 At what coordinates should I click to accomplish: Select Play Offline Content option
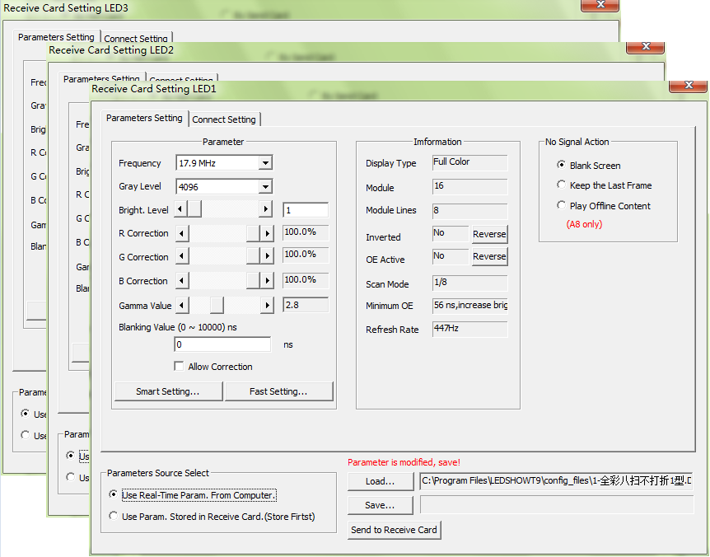coord(562,206)
